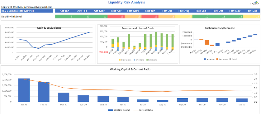Screen dimensions: 261x116
Task: Click the Solver logo icon
Action: (x=254, y=4)
